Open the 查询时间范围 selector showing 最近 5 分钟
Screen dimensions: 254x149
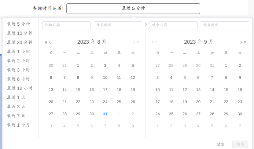[133, 8]
